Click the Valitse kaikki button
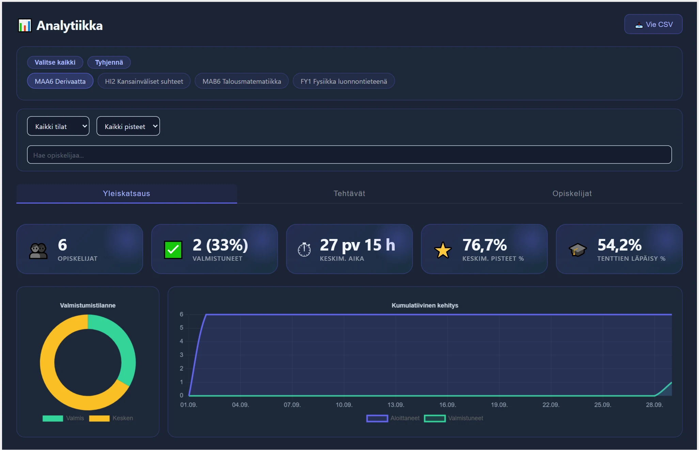Viewport: 699px width, 450px height. click(x=55, y=62)
